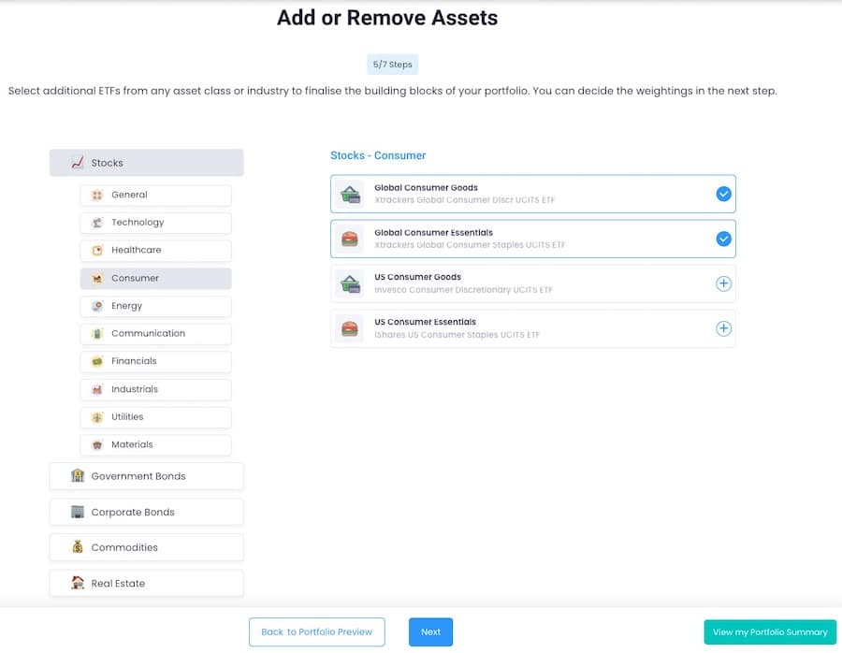Image resolution: width=842 pixels, height=653 pixels.
Task: Click the US Consumer Essentials title
Action: pos(426,322)
